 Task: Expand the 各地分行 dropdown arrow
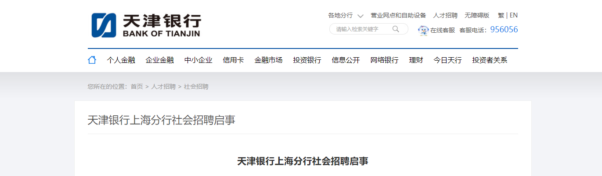(x=360, y=16)
